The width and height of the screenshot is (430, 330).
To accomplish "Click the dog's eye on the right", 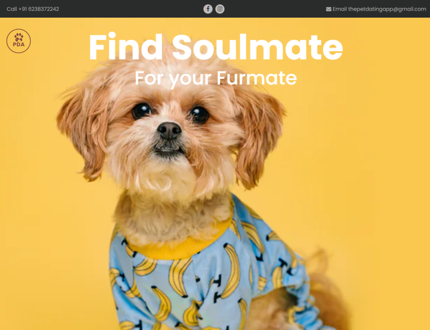I will (199, 114).
